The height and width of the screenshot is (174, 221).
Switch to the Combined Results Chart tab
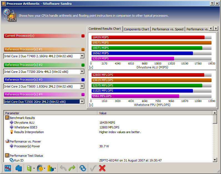[x=105, y=29]
